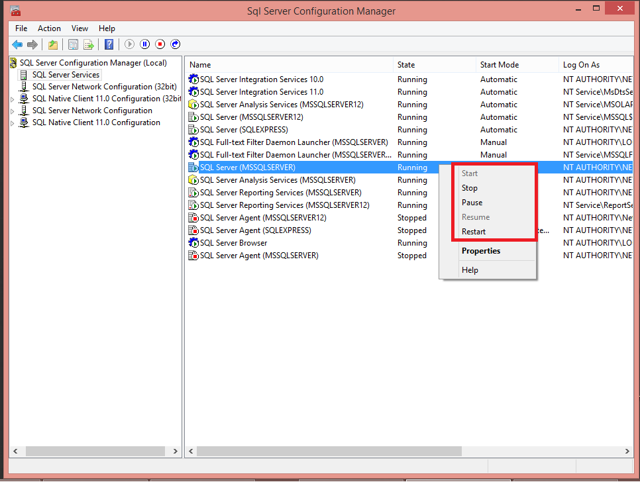The width and height of the screenshot is (640, 482).
Task: Open the Action menu
Action: point(50,28)
